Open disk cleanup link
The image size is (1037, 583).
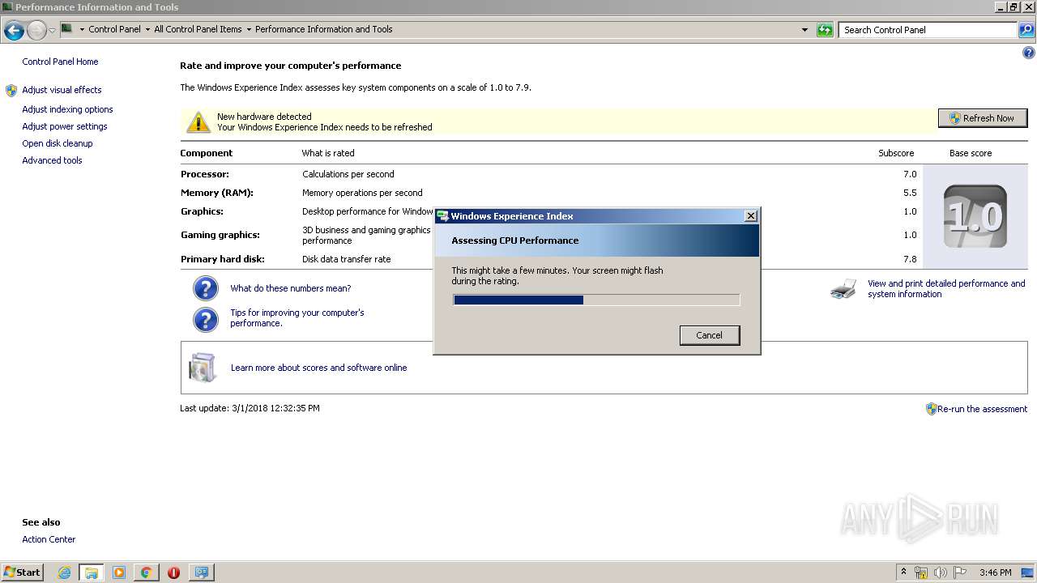[58, 143]
